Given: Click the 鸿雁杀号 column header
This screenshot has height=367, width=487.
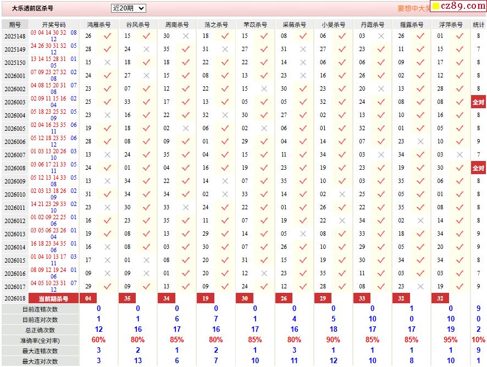Looking at the screenshot, I should tap(99, 25).
